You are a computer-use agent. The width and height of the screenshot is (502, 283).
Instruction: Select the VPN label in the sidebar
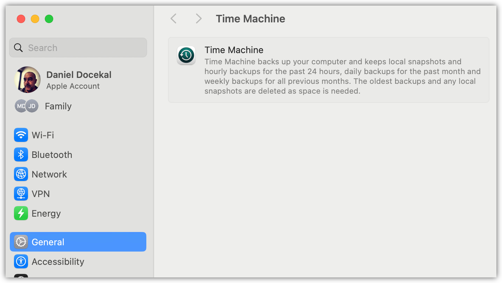pos(41,194)
